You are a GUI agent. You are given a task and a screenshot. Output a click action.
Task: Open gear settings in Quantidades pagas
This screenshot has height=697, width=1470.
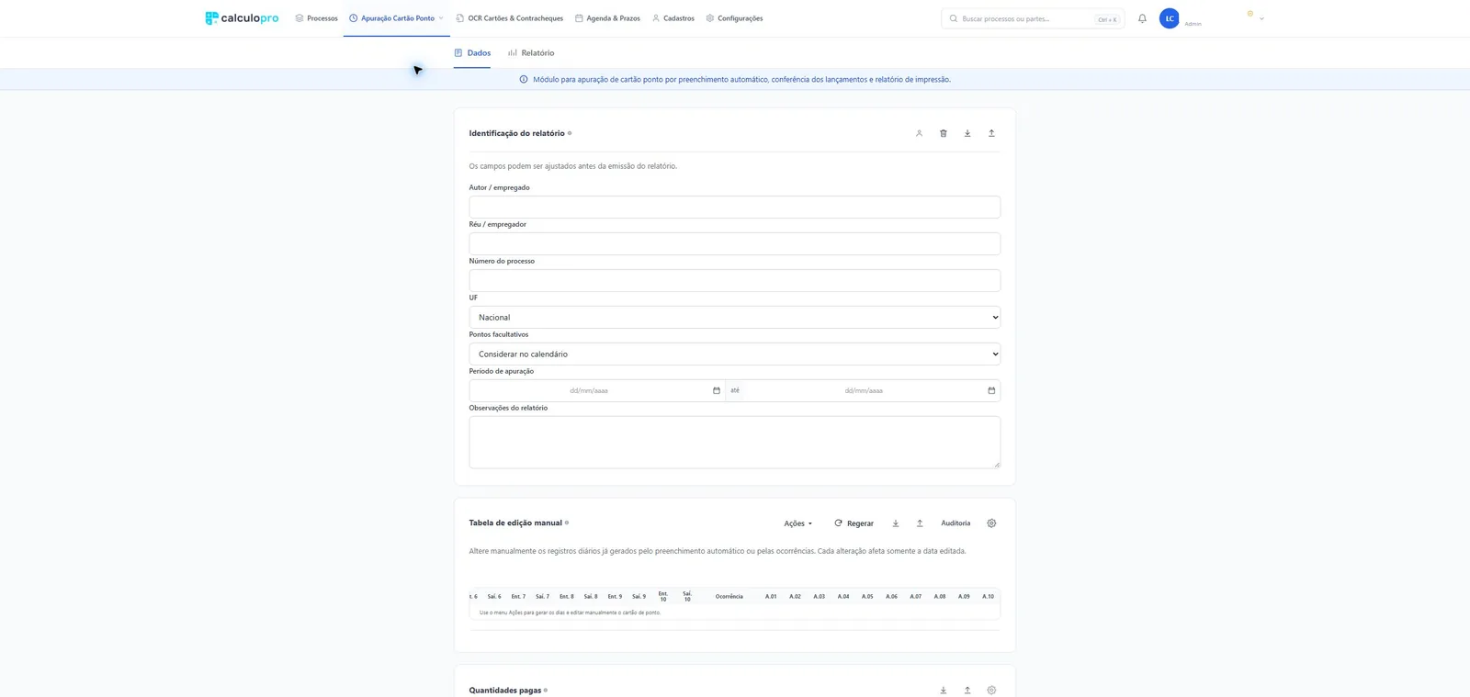pos(991,690)
